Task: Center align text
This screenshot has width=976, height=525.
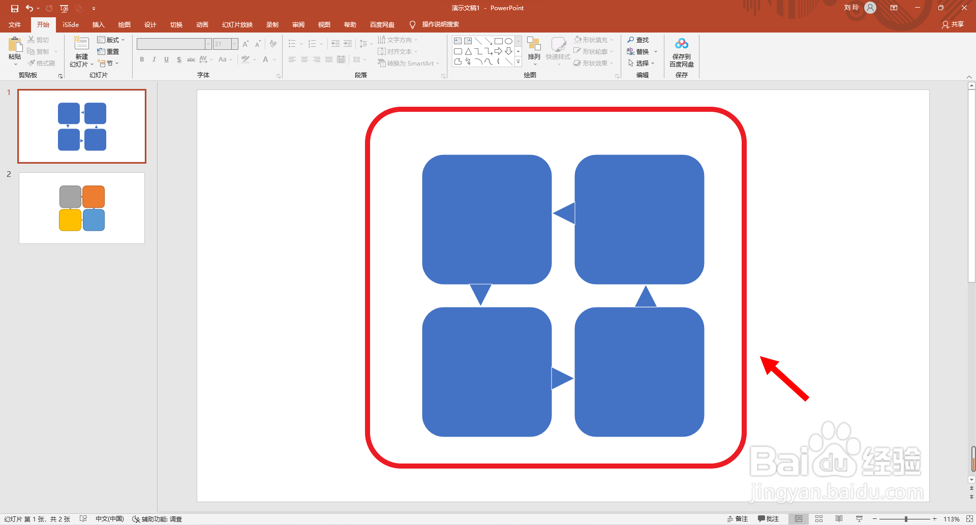Action: 304,59
